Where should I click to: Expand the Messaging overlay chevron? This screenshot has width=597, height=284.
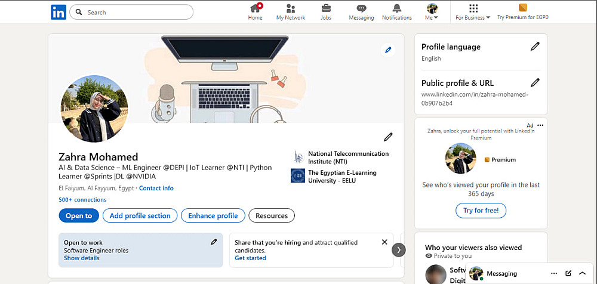(x=582, y=273)
